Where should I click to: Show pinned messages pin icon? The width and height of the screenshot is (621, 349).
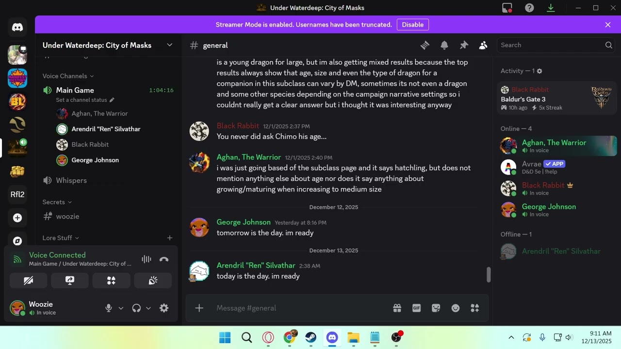[464, 45]
